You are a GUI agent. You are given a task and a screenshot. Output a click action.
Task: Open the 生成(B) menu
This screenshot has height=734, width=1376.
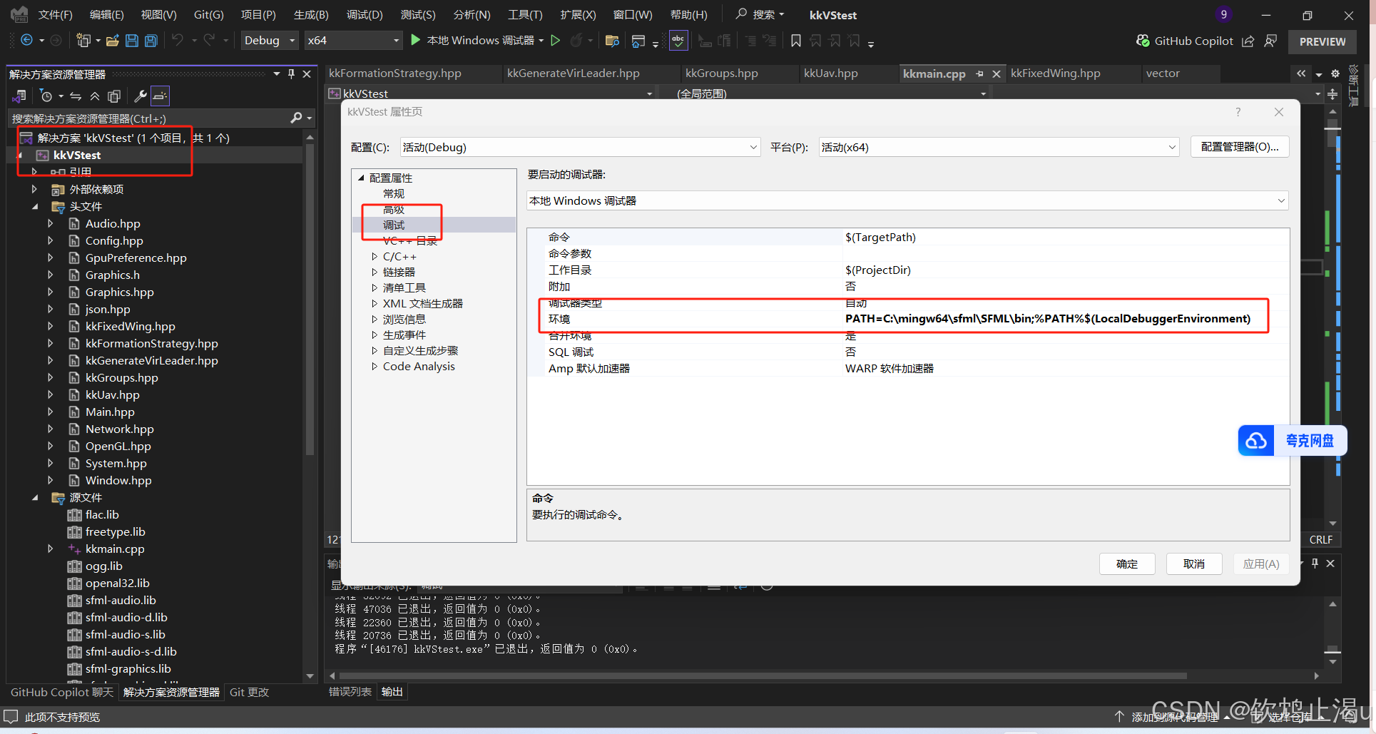(310, 14)
